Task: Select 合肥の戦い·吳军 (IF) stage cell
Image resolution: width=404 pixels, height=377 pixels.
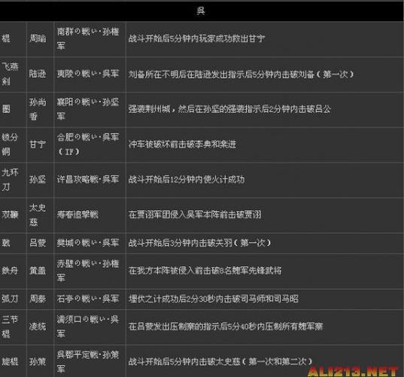Action: 90,145
